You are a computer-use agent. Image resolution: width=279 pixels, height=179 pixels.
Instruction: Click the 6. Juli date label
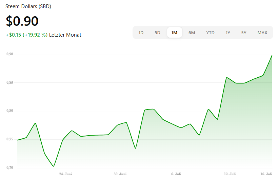[176, 174]
